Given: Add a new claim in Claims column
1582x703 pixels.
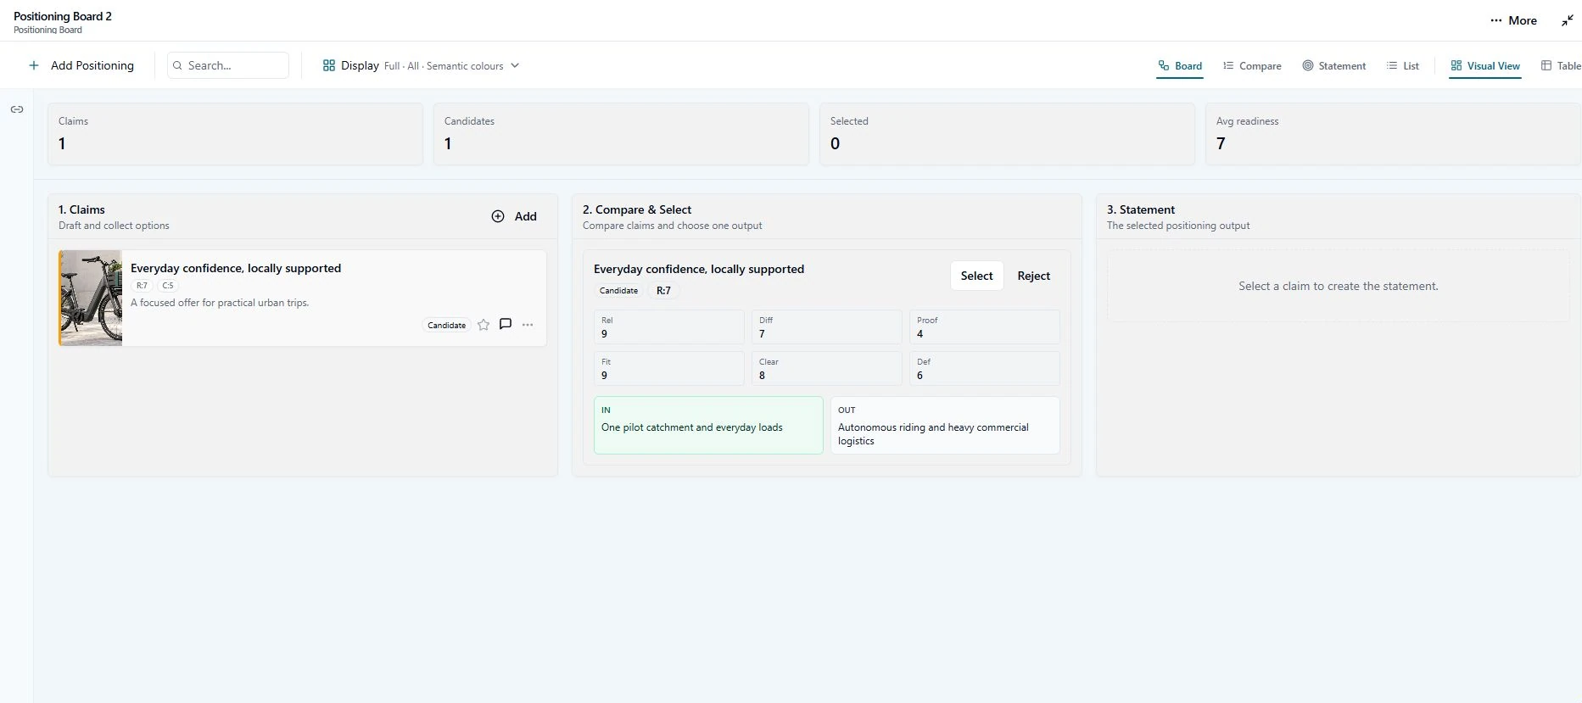Looking at the screenshot, I should click(514, 216).
